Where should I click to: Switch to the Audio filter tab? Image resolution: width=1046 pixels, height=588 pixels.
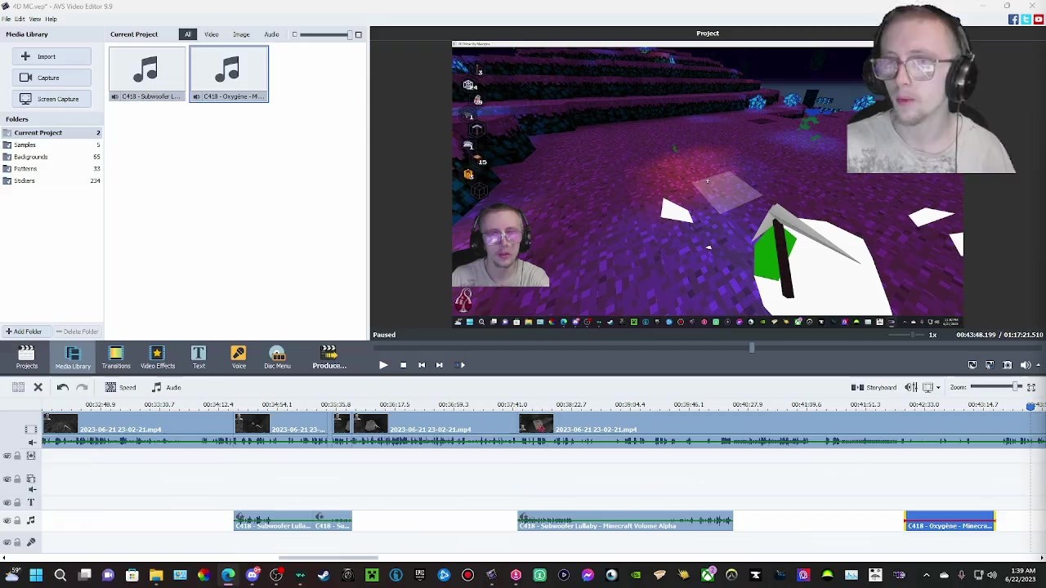tap(271, 34)
